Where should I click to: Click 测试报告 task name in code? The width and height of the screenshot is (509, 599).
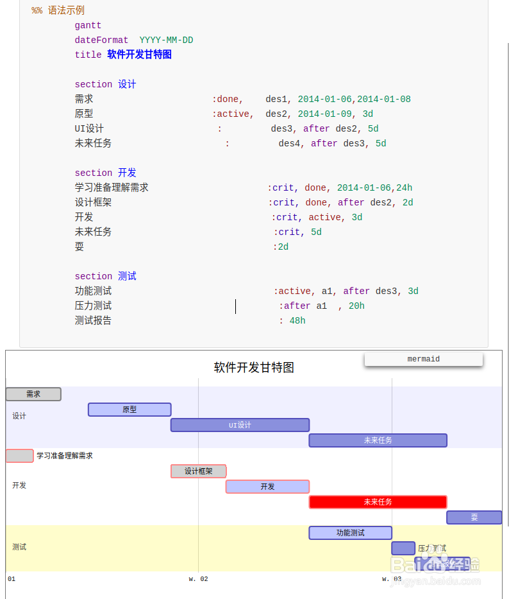[x=93, y=320]
